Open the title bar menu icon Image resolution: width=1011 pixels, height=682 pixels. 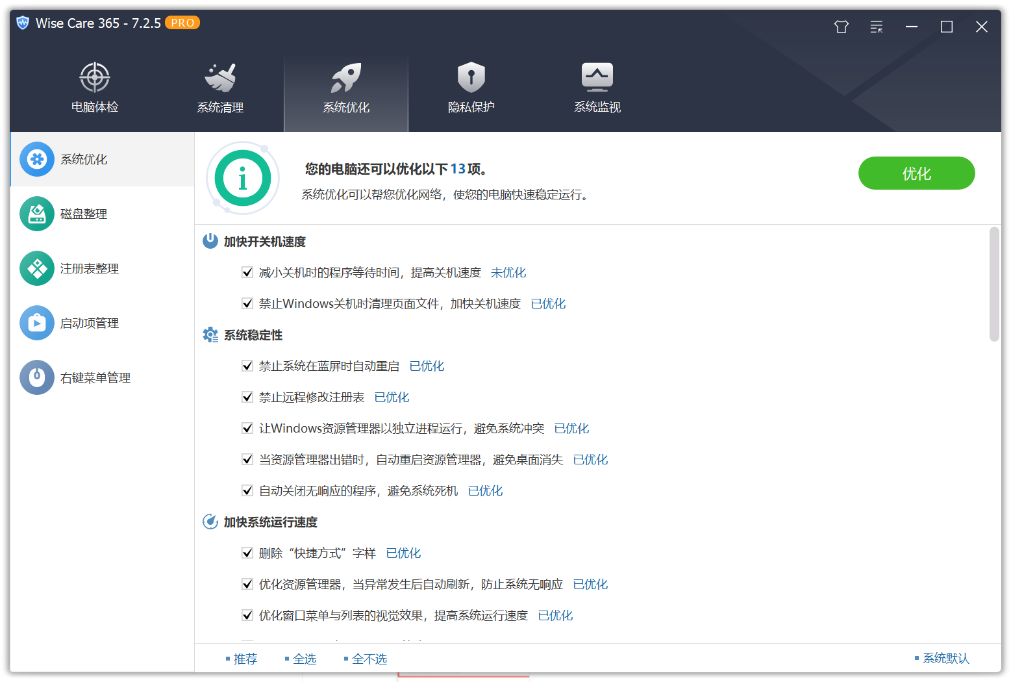(x=877, y=27)
